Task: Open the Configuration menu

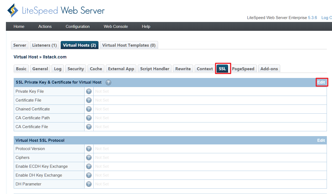Action: [x=78, y=27]
